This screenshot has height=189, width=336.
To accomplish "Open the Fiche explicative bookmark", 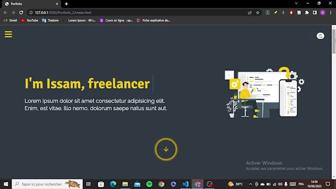I will coord(154,20).
